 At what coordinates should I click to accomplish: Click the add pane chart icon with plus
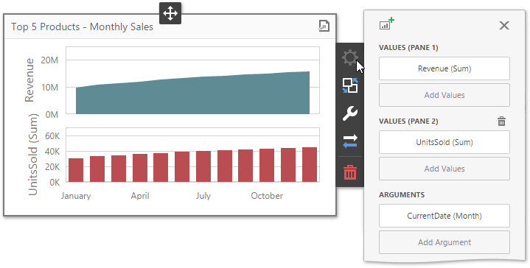coord(387,24)
